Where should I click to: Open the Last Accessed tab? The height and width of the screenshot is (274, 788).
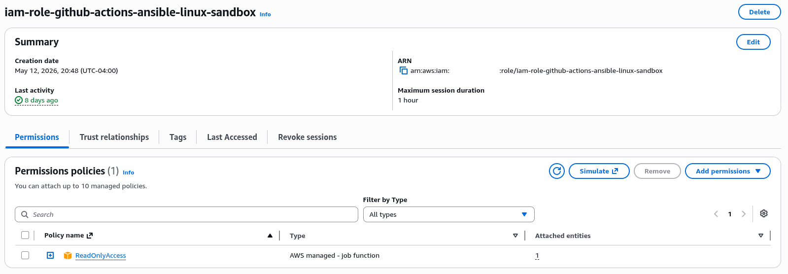tap(232, 137)
